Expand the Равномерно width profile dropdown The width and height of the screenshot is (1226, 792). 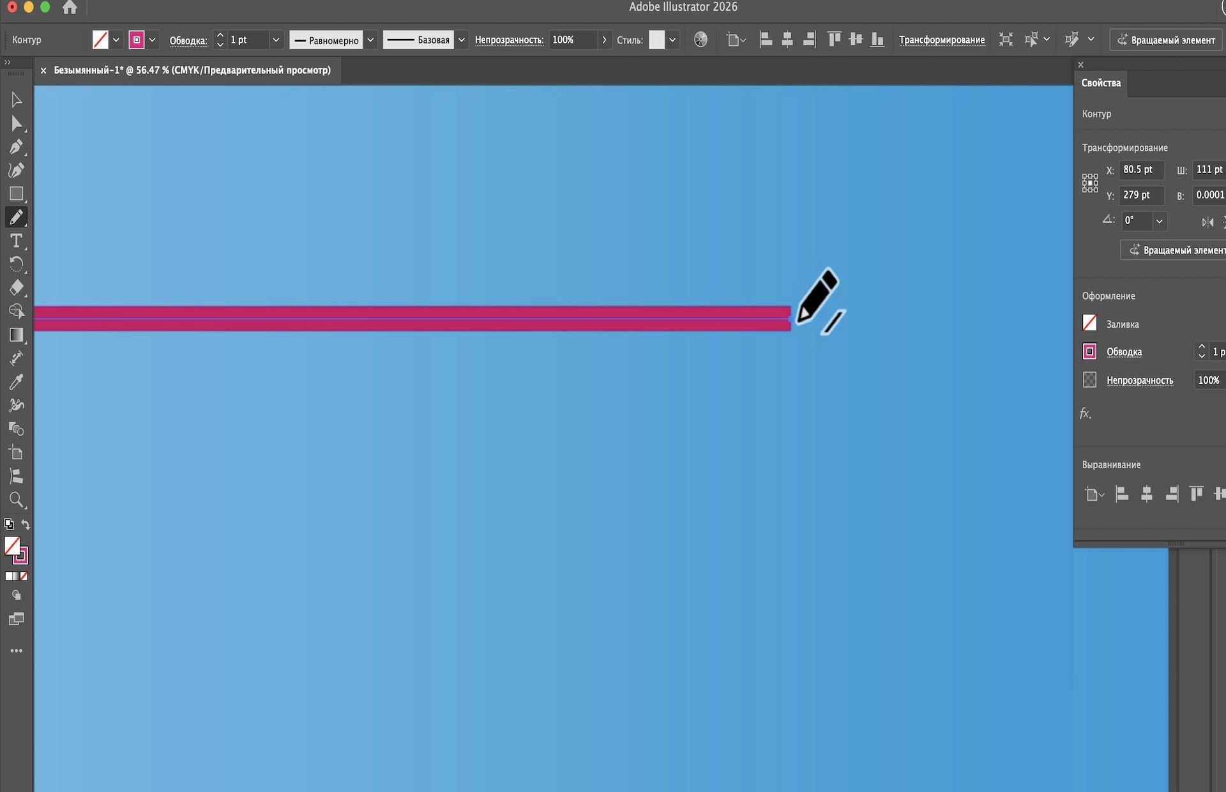370,40
